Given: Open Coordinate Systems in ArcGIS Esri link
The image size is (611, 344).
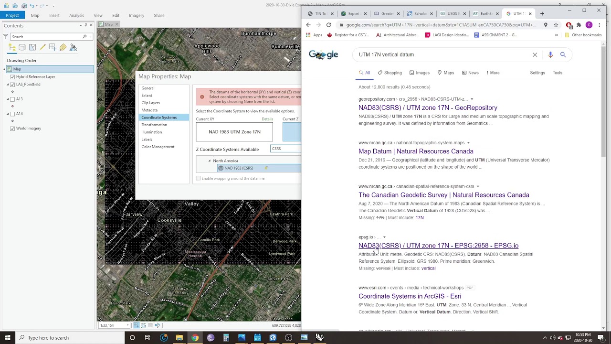Looking at the screenshot, I should pyautogui.click(x=410, y=296).
